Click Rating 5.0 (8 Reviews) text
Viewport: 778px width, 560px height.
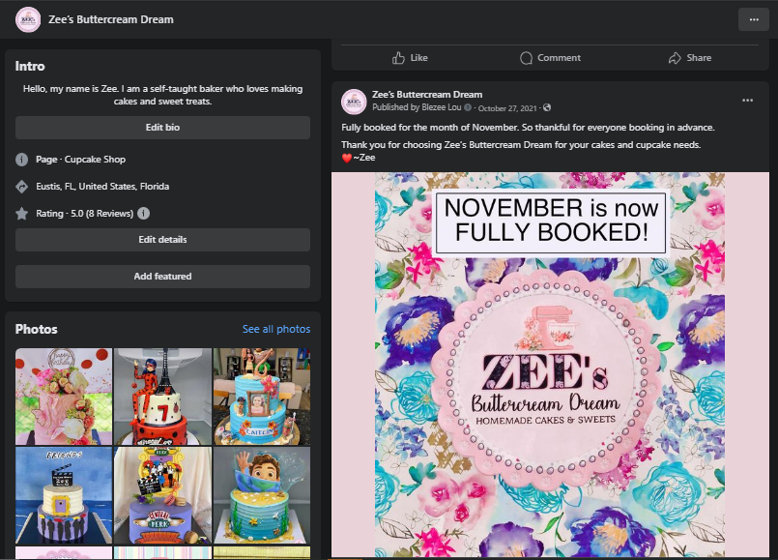click(x=84, y=214)
